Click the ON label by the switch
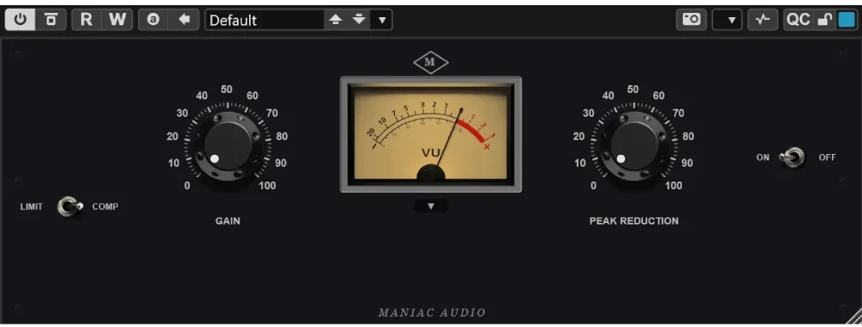862x327 pixels. coord(763,157)
